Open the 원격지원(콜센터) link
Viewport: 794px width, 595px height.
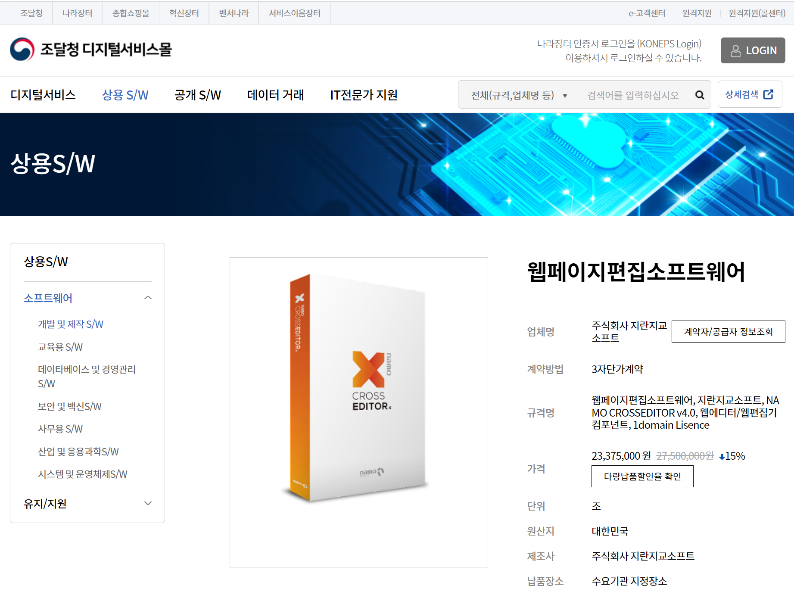(757, 13)
